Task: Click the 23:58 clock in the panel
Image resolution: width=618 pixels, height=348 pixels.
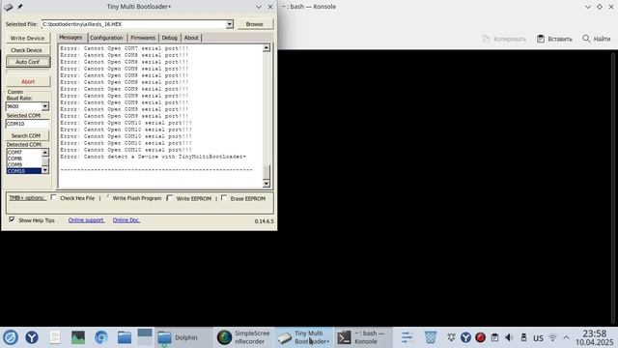Action: click(x=595, y=333)
